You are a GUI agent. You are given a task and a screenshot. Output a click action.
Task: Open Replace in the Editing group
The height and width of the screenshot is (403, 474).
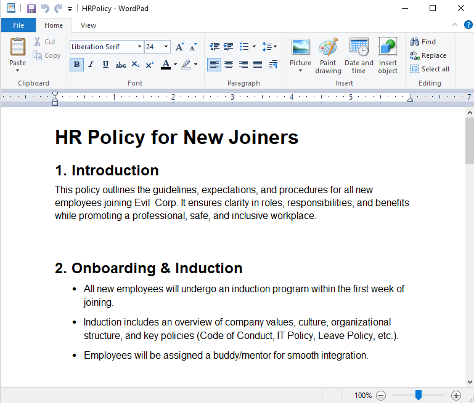[428, 55]
